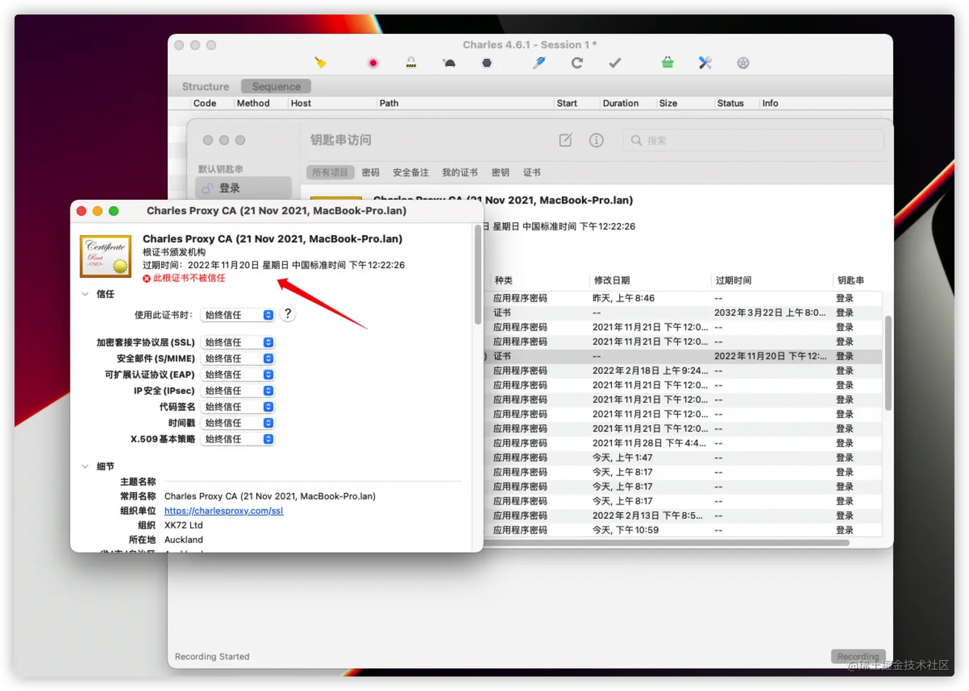Viewport: 969px width, 691px height.
Task: Click the hexagon breakpoints icon
Action: [487, 63]
